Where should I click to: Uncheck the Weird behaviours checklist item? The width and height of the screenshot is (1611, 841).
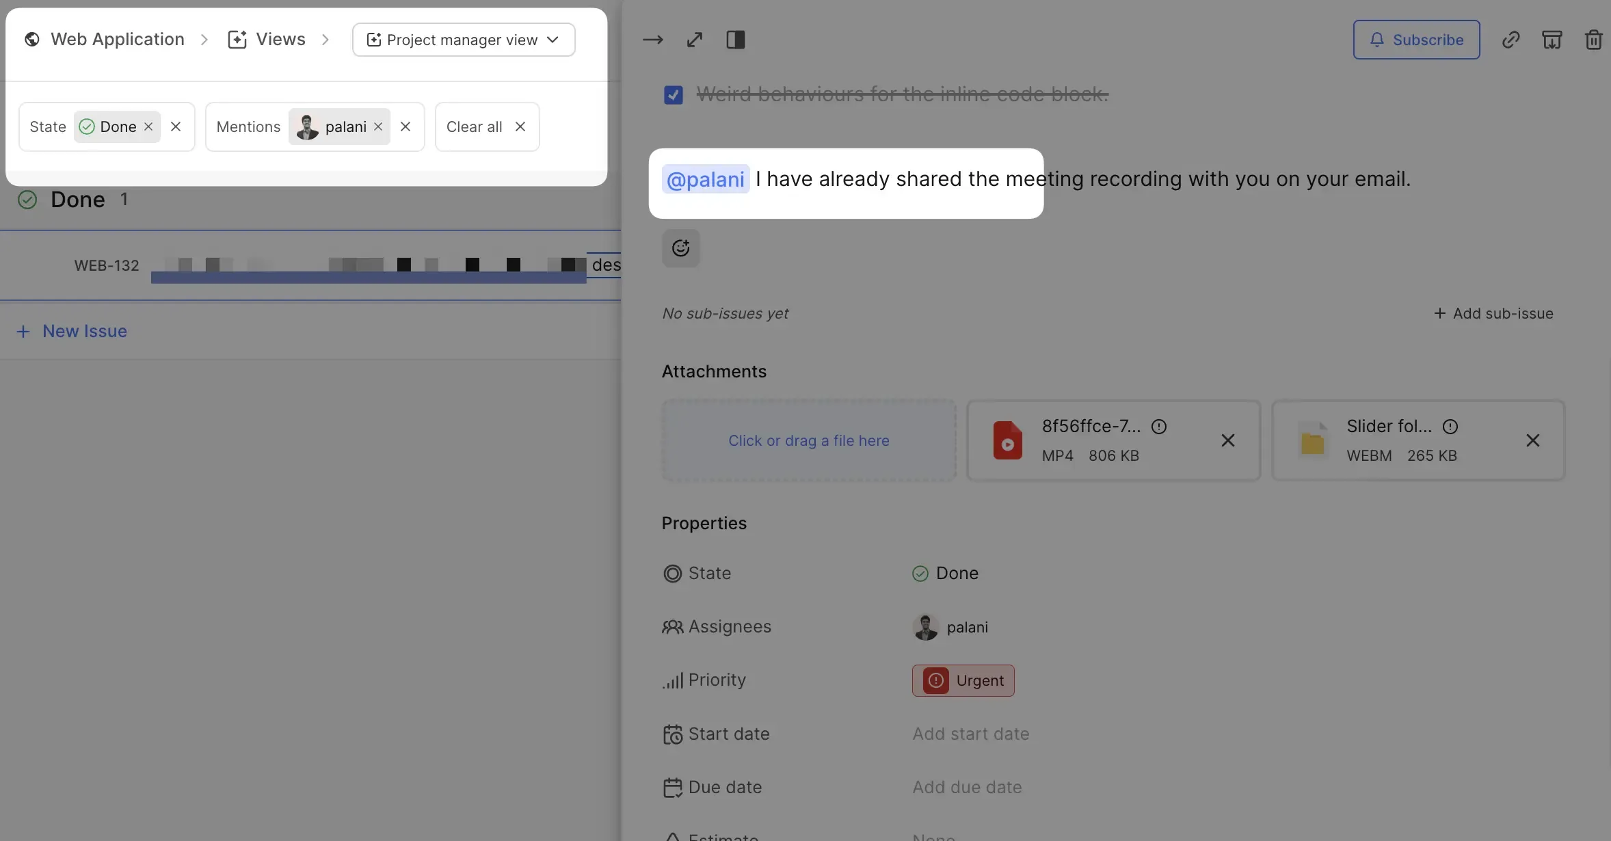(x=673, y=94)
